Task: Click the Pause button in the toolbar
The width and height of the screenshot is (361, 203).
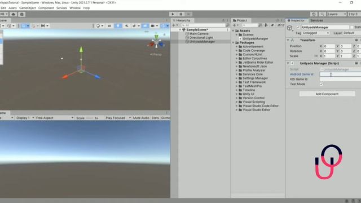Action: (180, 14)
